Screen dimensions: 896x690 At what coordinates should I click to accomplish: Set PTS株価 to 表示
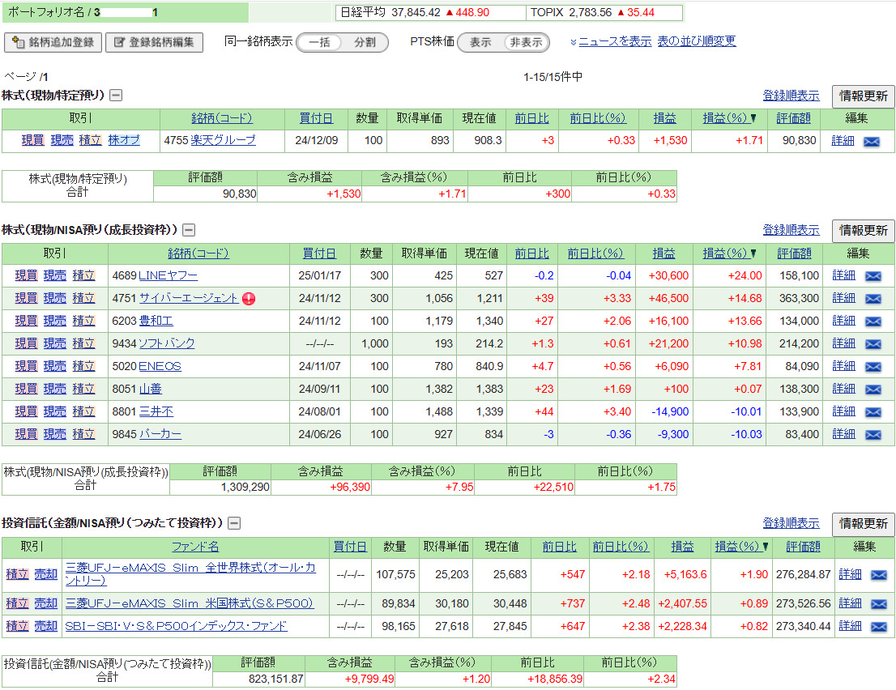click(480, 42)
